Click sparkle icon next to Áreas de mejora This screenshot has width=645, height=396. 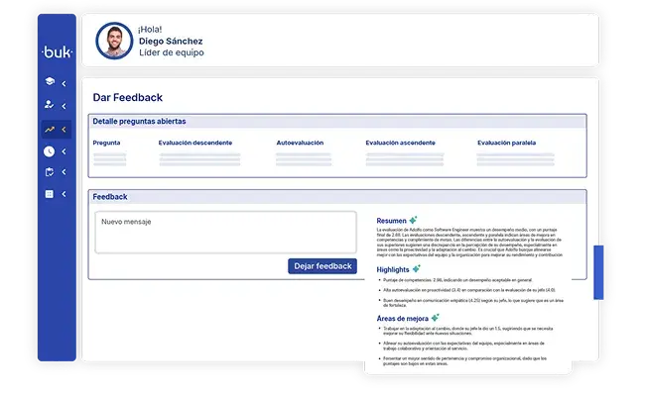coord(436,318)
